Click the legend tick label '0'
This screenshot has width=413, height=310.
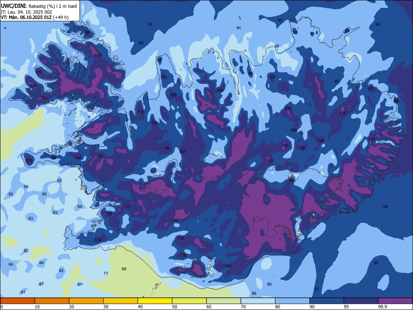click(2, 307)
